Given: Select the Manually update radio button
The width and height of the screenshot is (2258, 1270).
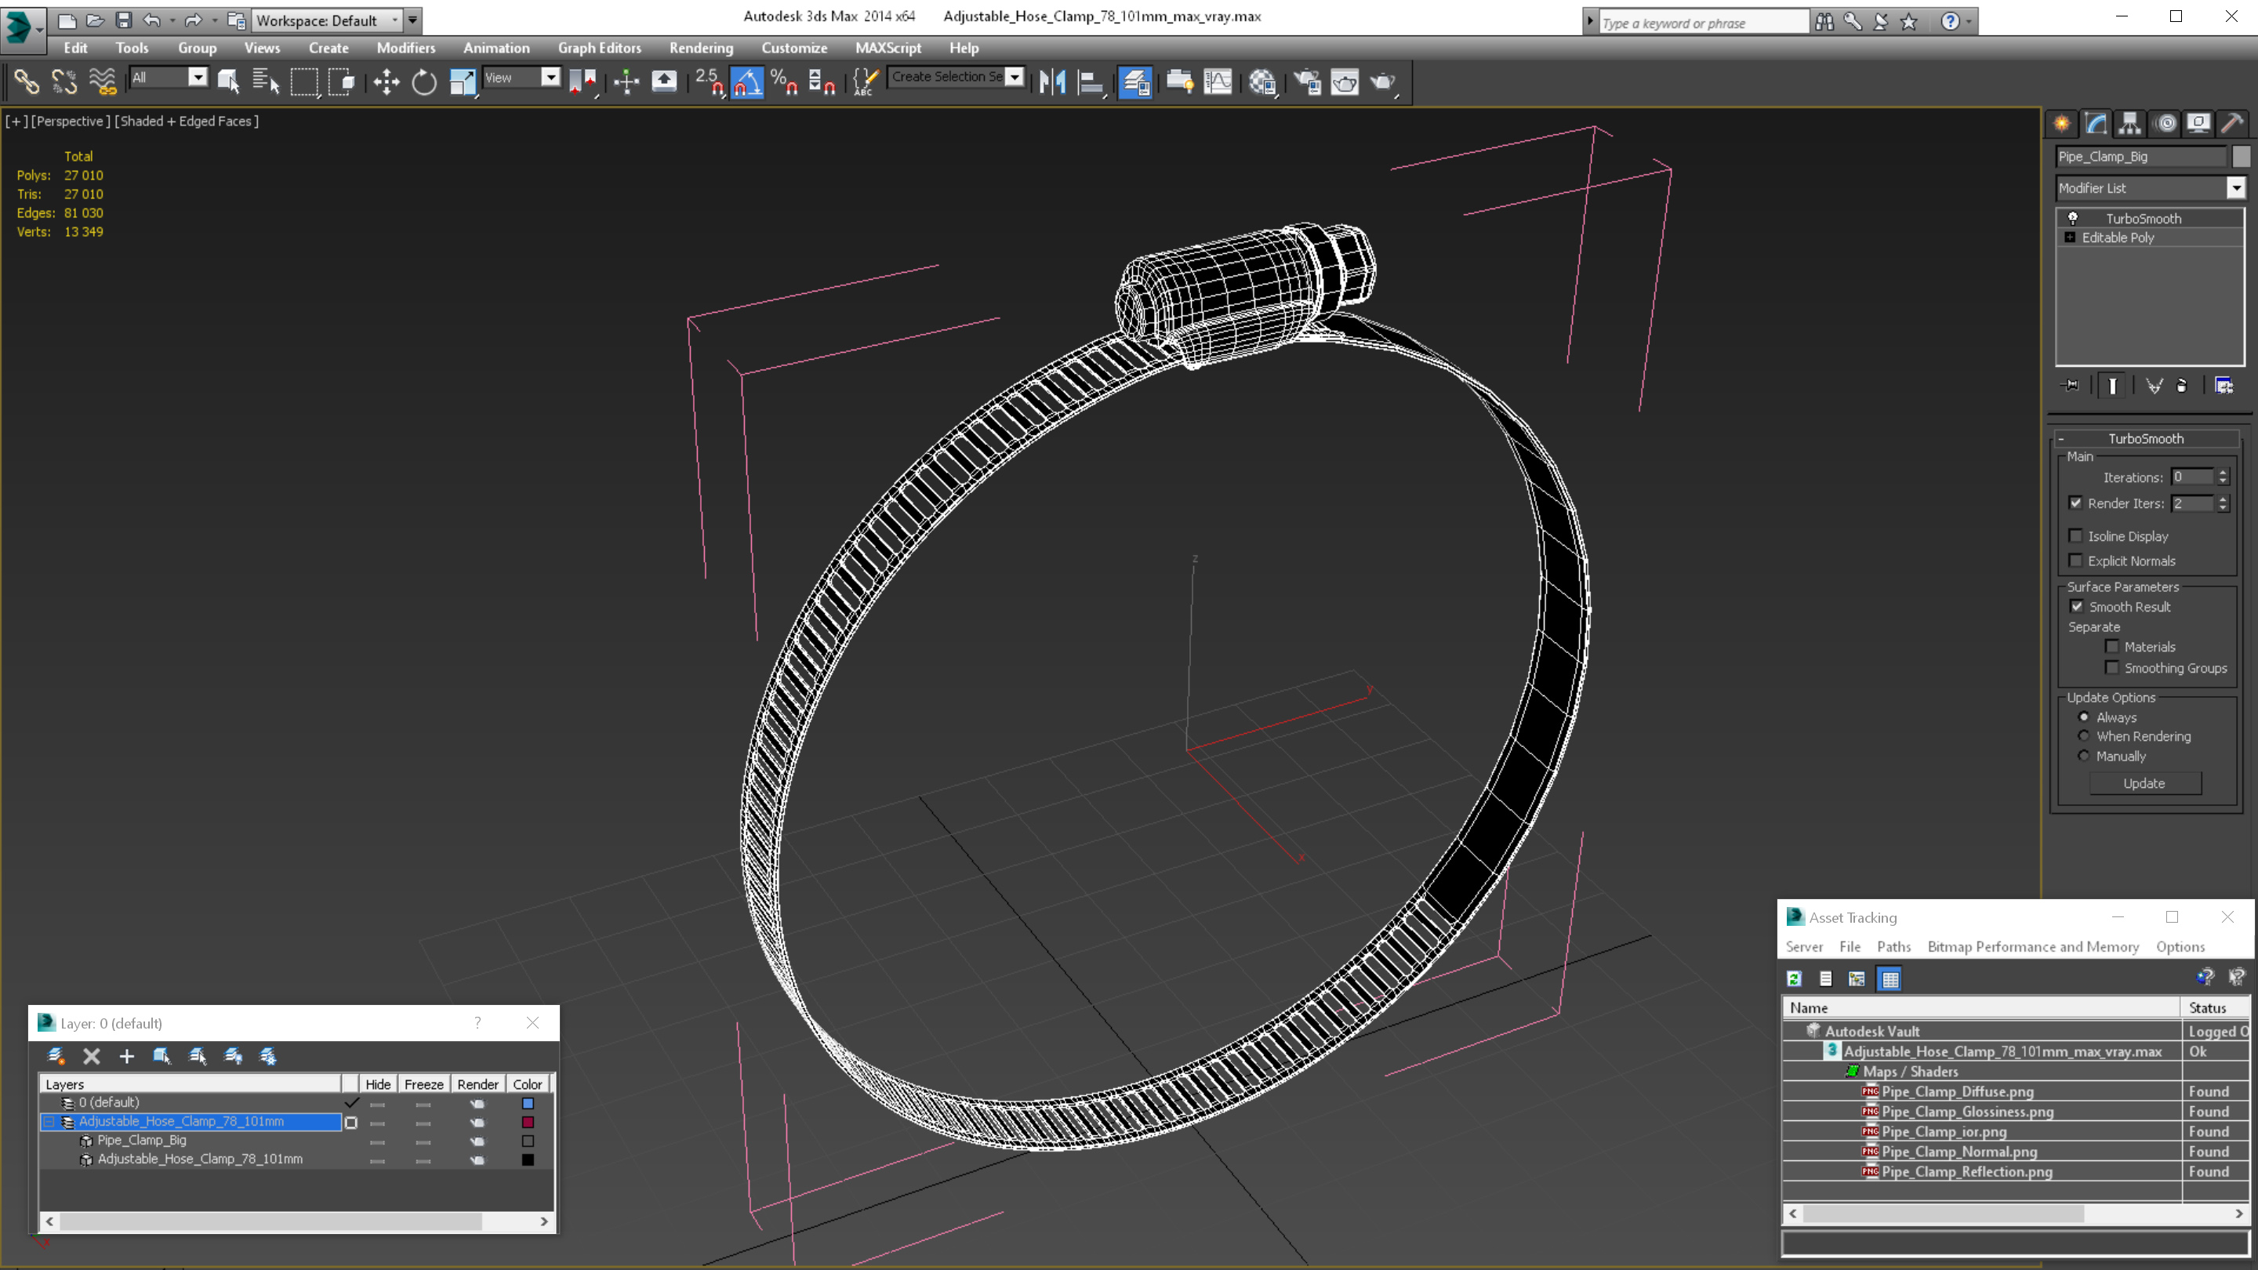Looking at the screenshot, I should [x=2085, y=756].
